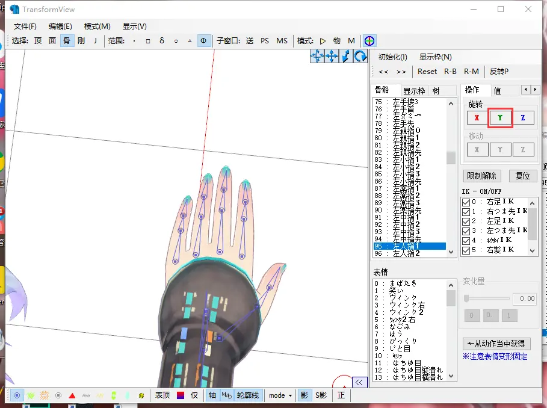This screenshot has width=547, height=408.
Task: Open the PS sub-window
Action: [265, 41]
